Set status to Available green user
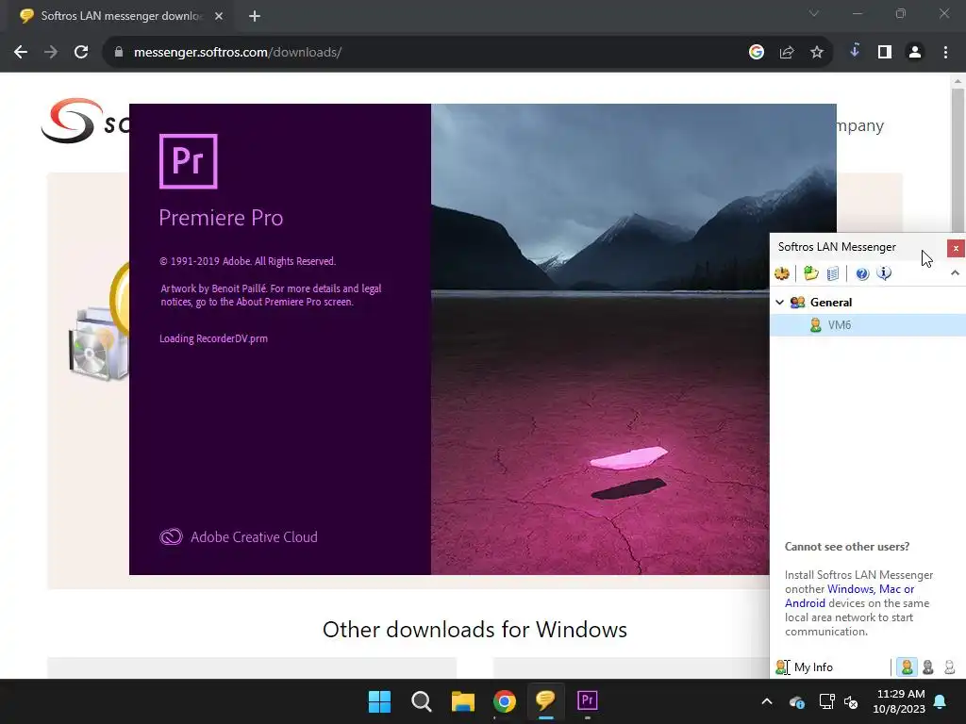The height and width of the screenshot is (724, 966). (907, 667)
